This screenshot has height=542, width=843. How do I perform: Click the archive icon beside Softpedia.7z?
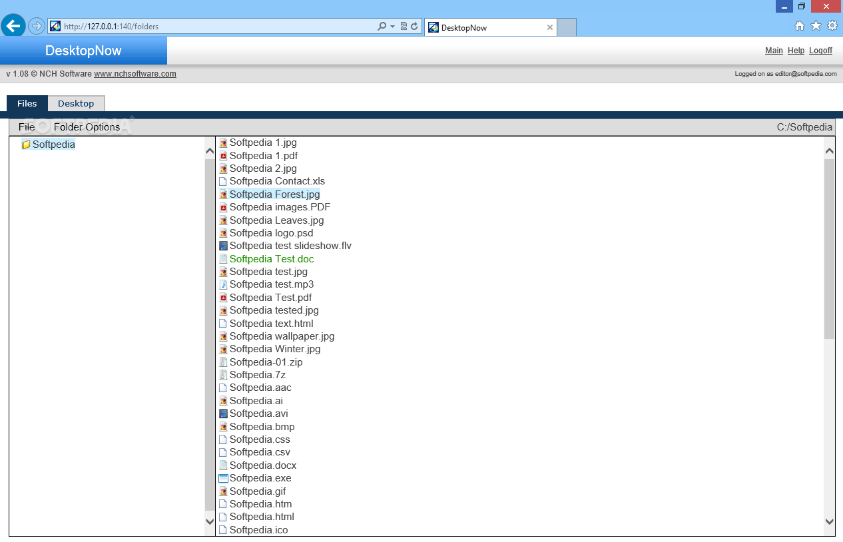[223, 375]
